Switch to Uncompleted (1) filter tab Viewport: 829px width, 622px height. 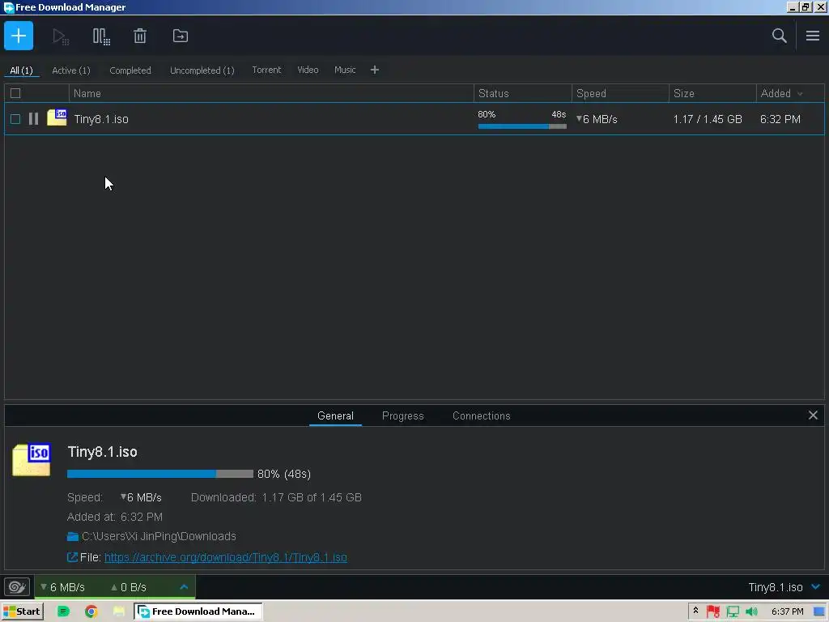(202, 70)
